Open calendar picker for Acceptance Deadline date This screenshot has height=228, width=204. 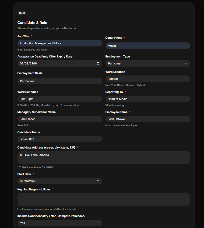point(98,63)
